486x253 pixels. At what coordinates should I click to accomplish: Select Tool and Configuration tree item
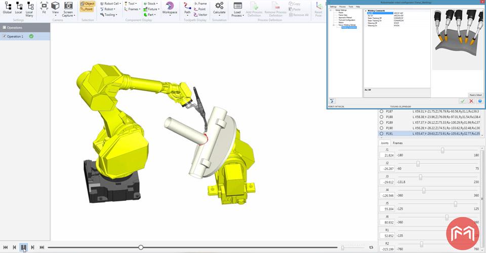tap(347, 20)
